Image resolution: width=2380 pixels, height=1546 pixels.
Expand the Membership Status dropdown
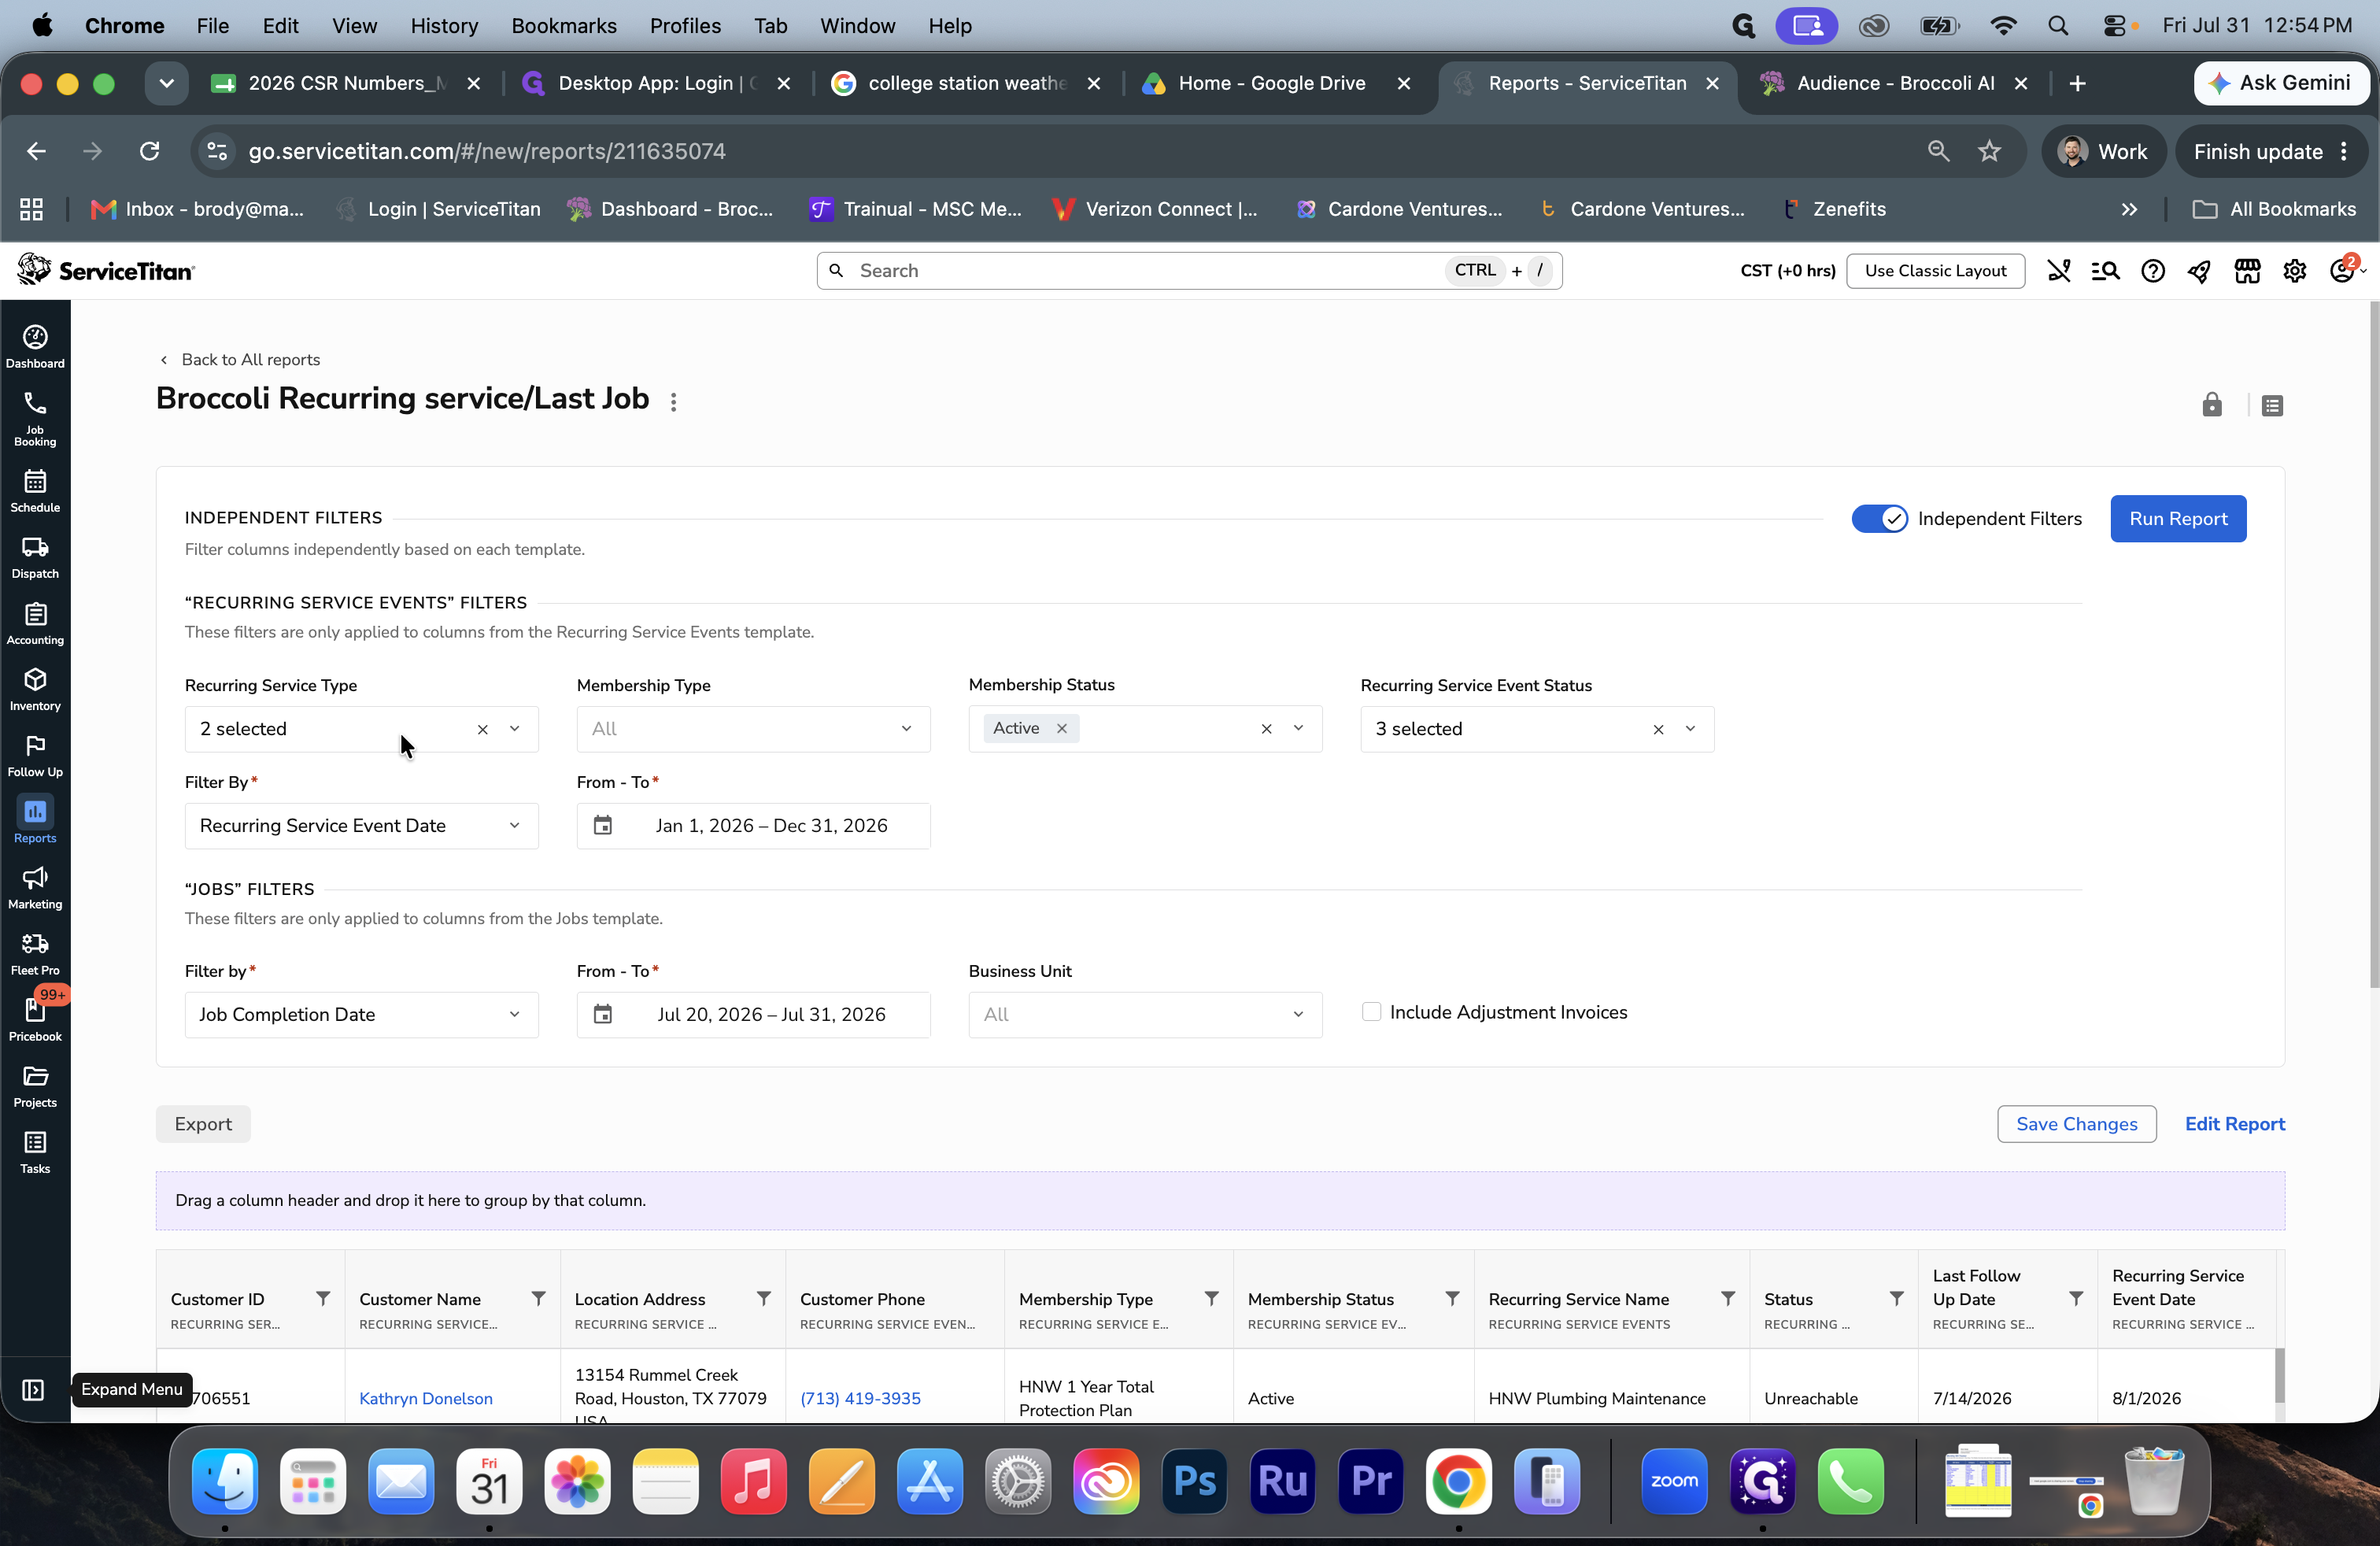tap(1298, 728)
